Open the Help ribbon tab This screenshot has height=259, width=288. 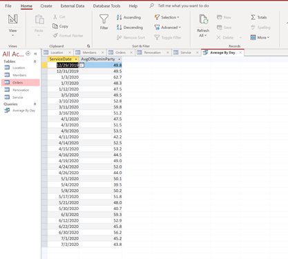click(133, 6)
